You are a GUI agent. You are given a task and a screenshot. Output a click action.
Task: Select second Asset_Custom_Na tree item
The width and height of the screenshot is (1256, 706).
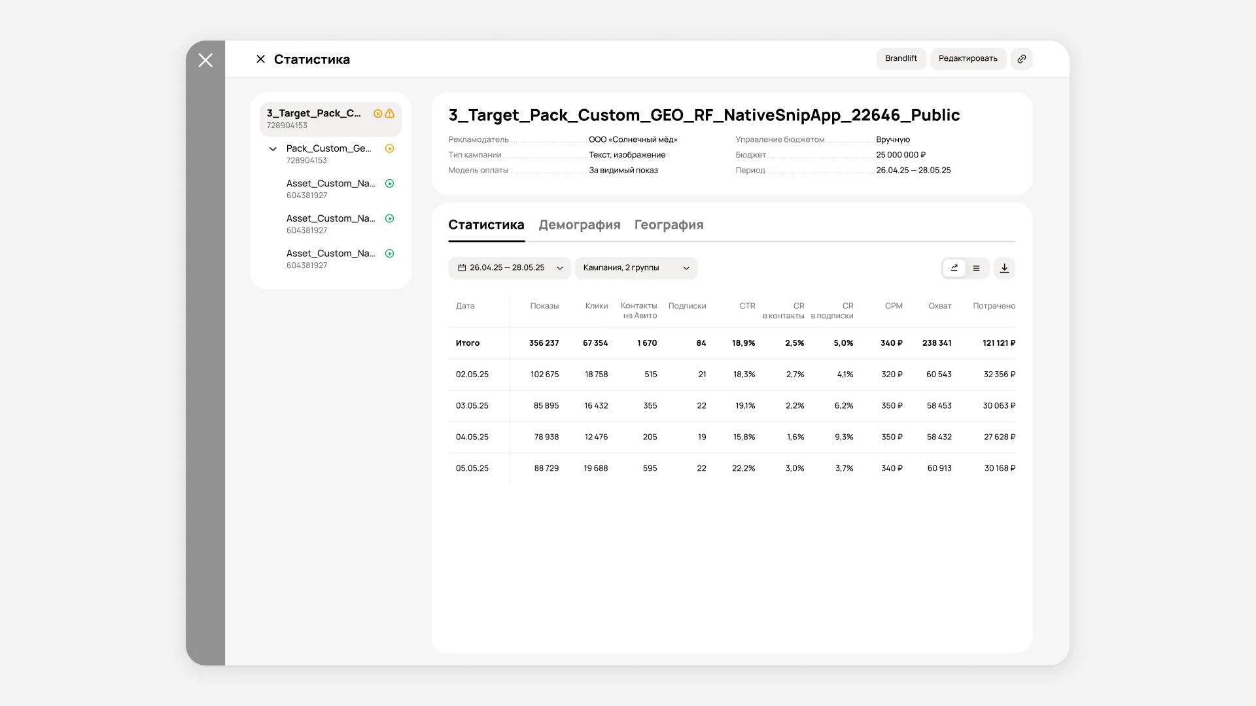(x=330, y=224)
